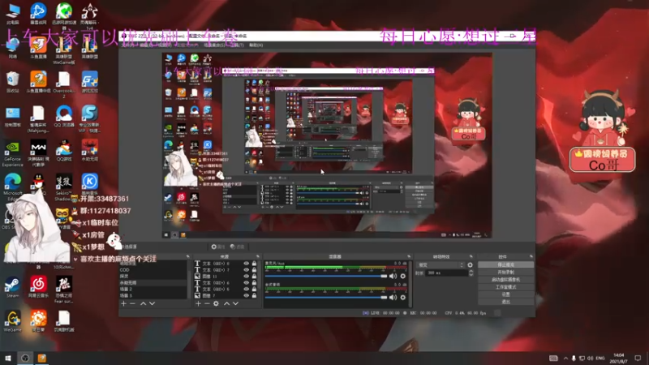649x365 pixels.
Task: Toggle lock on source 图像 11
Action: tap(254, 276)
